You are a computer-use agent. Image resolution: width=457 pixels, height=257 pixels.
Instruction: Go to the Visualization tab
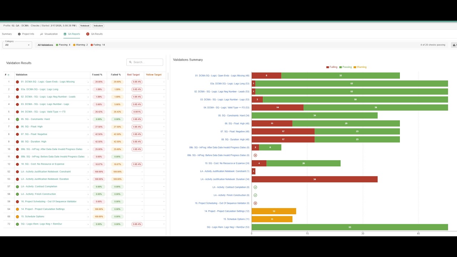[49, 34]
